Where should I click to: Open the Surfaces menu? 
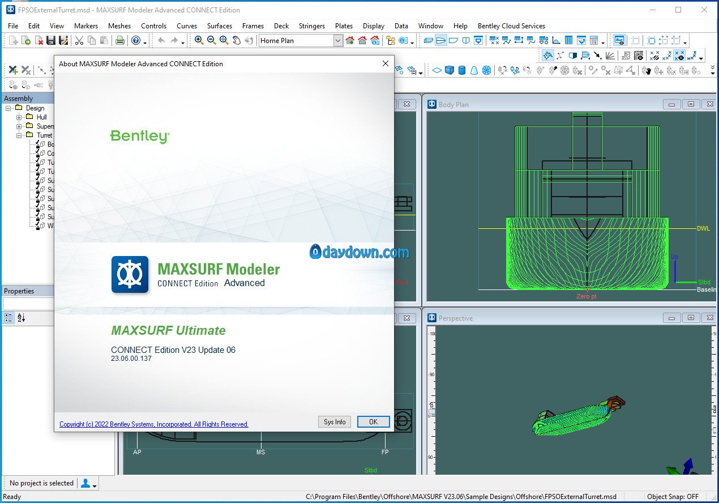tap(219, 25)
